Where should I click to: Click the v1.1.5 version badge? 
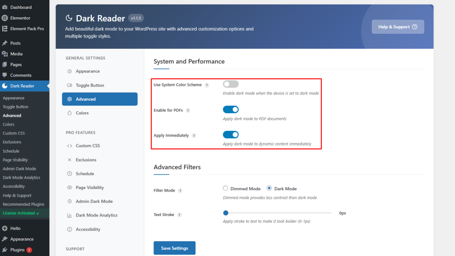tap(136, 18)
